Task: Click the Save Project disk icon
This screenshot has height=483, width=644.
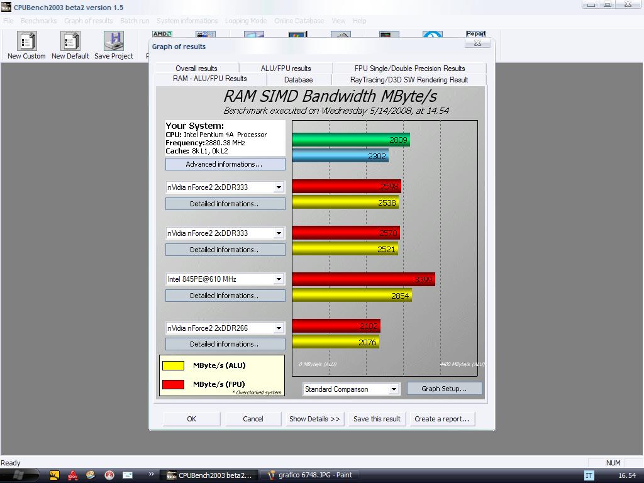Action: pos(114,41)
